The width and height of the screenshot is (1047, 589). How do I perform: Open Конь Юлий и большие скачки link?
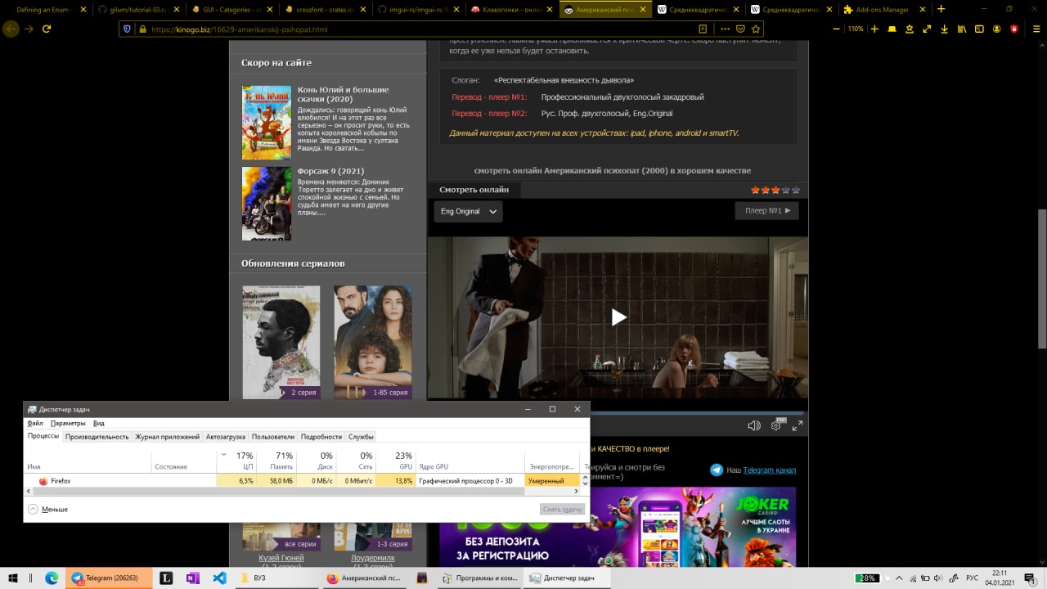coord(344,94)
